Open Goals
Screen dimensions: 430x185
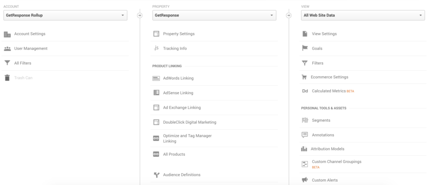pyautogui.click(x=317, y=48)
